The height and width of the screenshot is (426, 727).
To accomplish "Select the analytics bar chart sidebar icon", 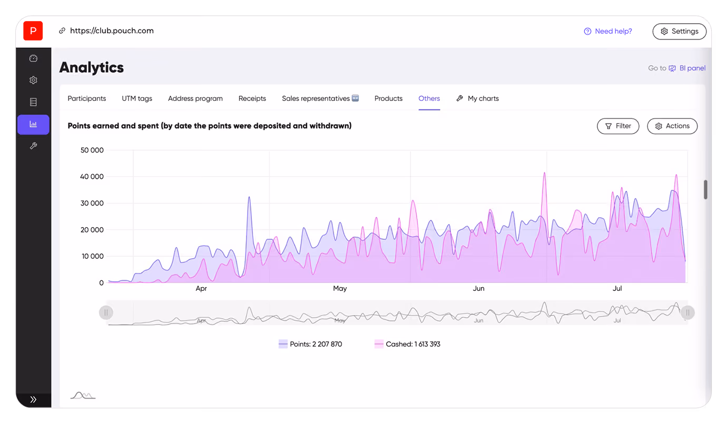I will [x=33, y=125].
